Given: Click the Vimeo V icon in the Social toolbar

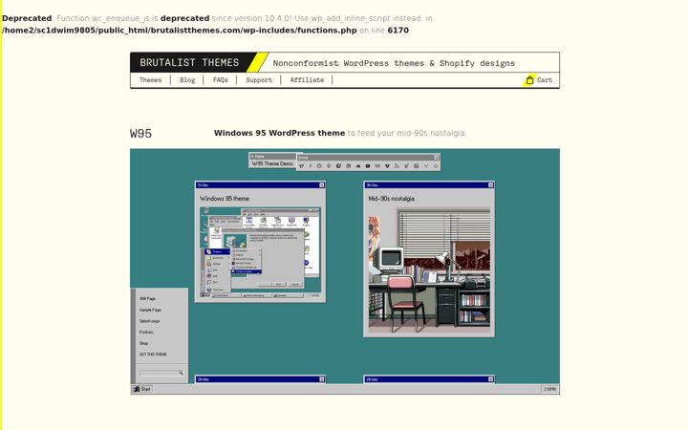Looking at the screenshot, I should coord(387,166).
